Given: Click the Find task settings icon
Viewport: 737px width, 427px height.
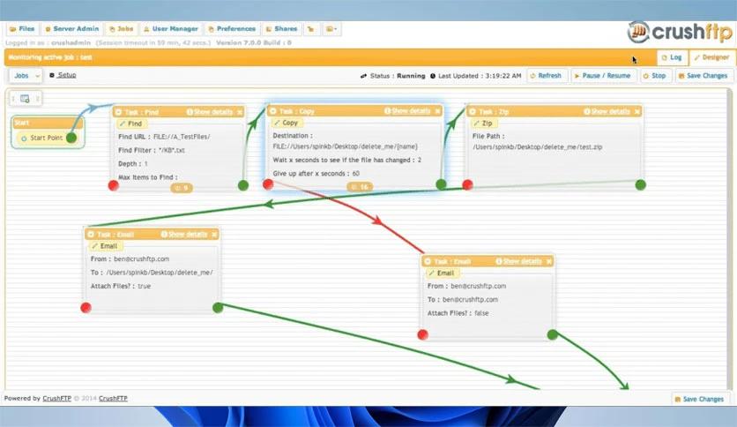Looking at the screenshot, I should point(118,112).
